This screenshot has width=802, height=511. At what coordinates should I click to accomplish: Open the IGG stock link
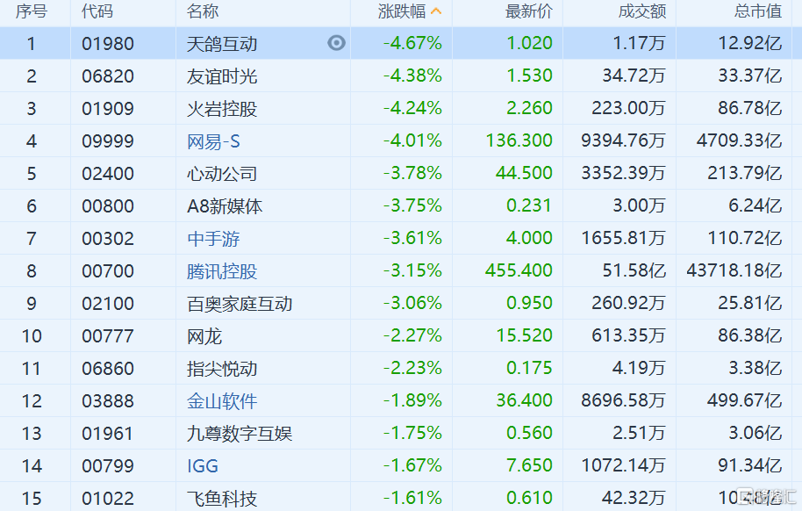click(203, 466)
